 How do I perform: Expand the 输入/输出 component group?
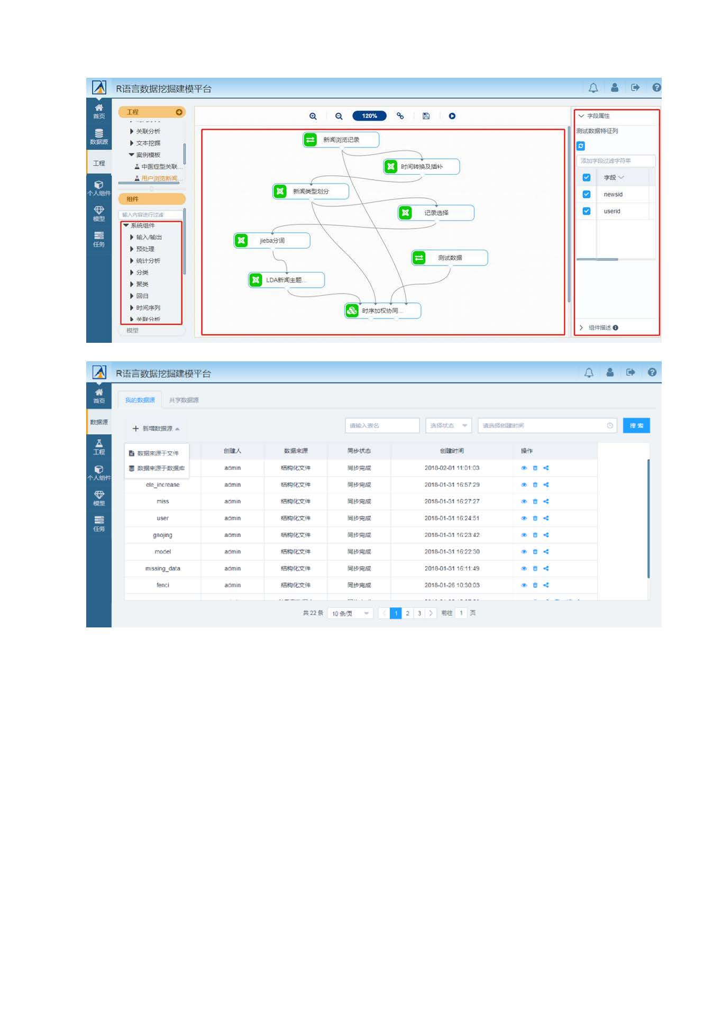[132, 237]
